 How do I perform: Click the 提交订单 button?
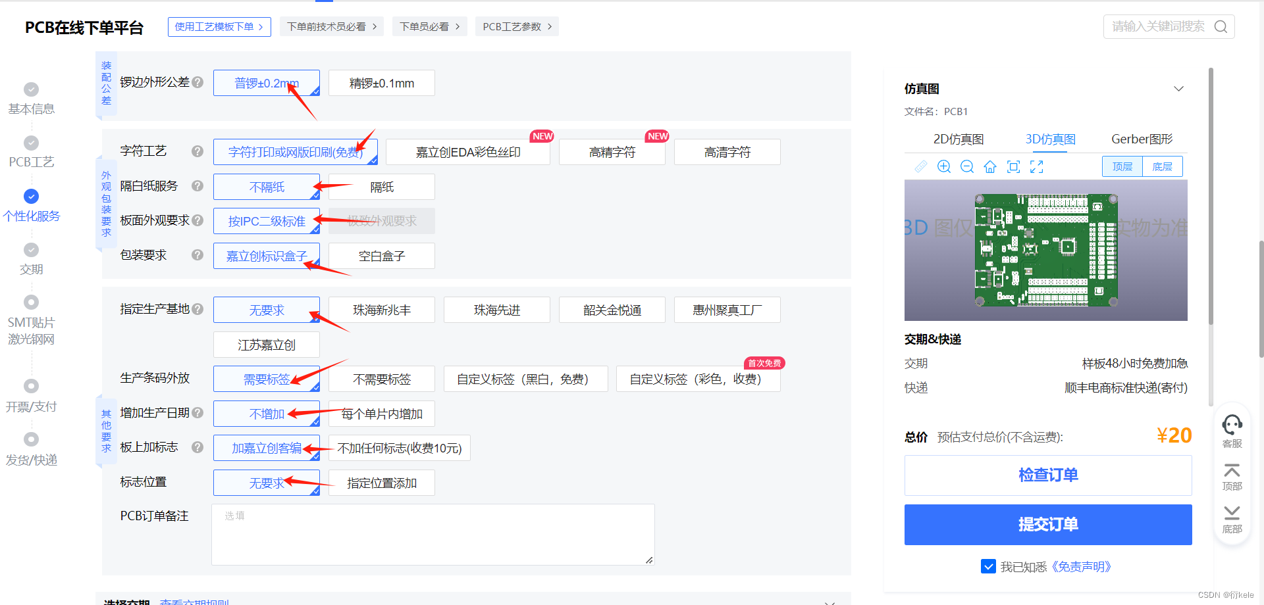tap(1048, 524)
